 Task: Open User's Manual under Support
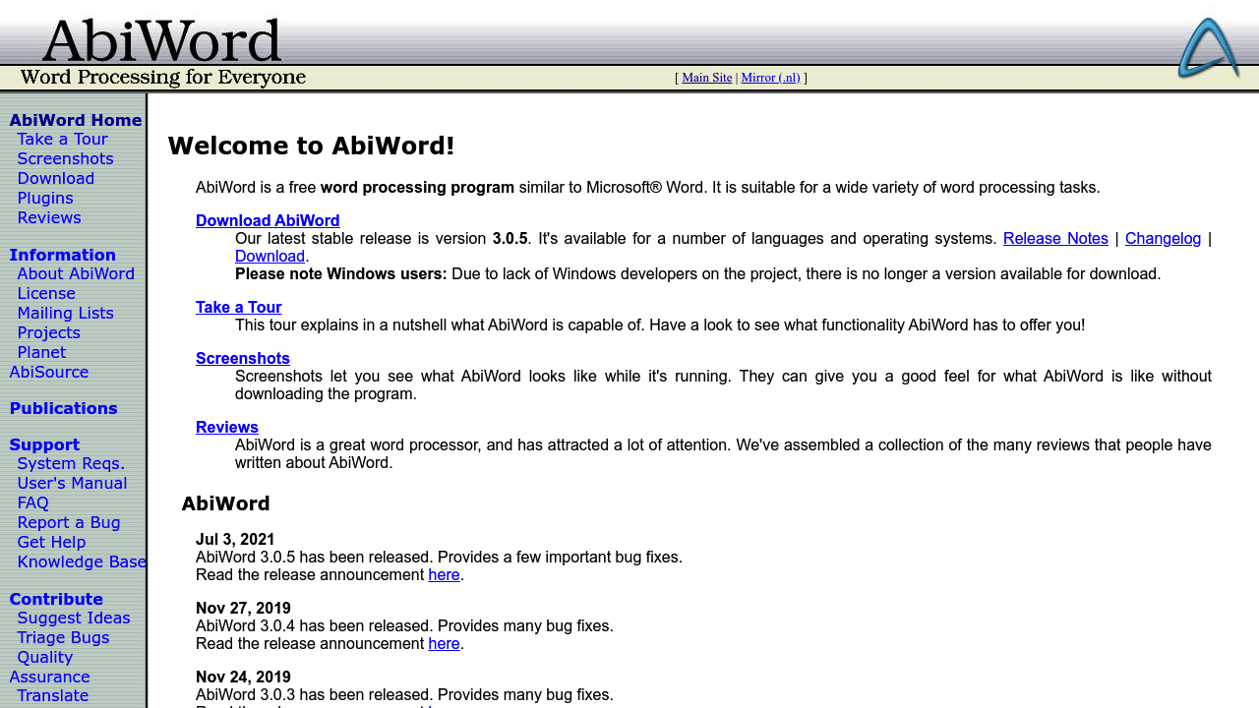coord(72,483)
